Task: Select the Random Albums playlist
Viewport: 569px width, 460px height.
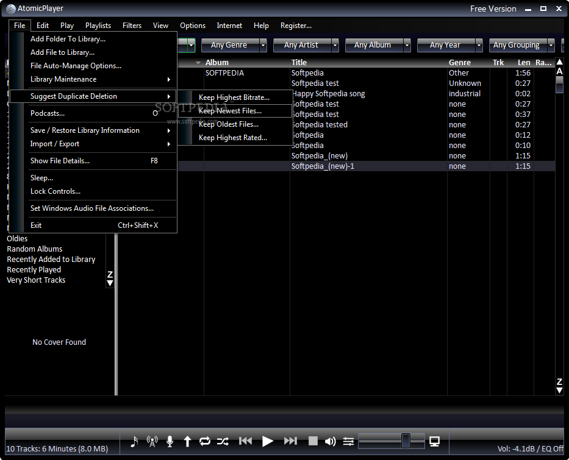Action: click(x=35, y=249)
